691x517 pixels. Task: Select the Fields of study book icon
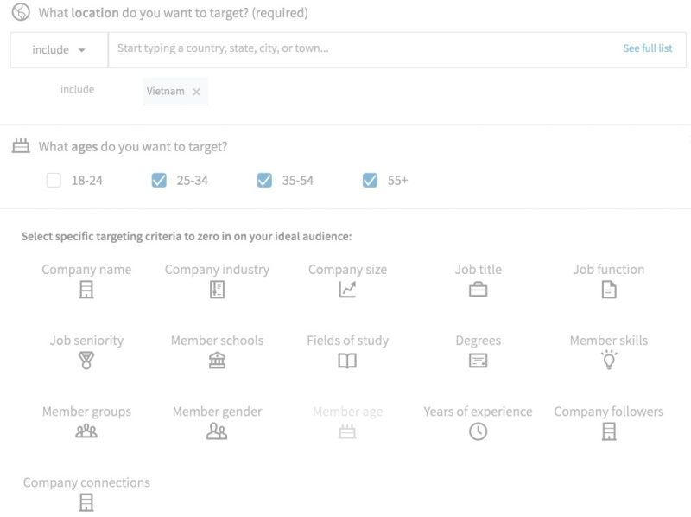347,361
